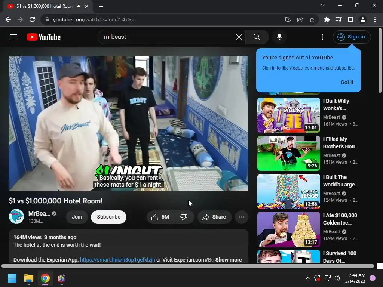Bookmark this page with the star

[312, 19]
